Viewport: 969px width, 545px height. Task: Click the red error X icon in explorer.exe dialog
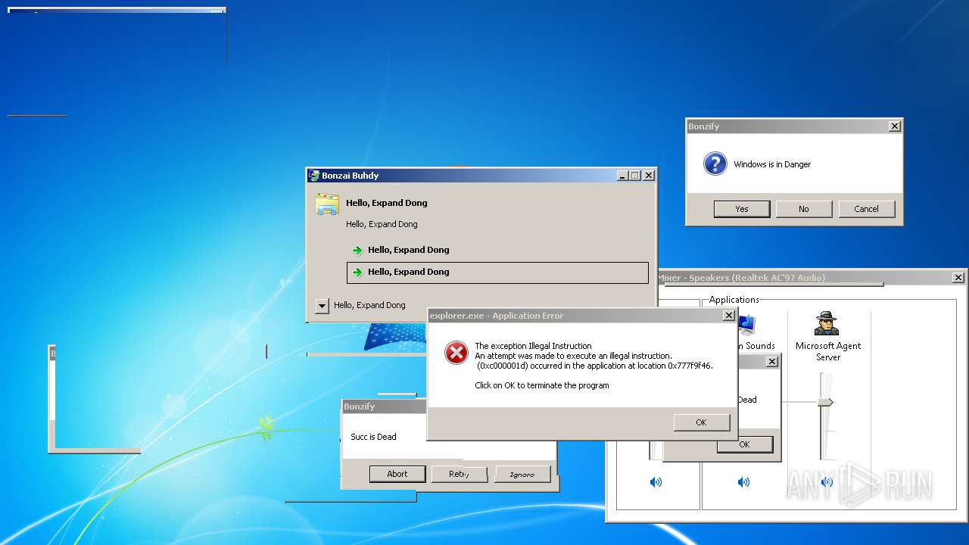[x=456, y=353]
